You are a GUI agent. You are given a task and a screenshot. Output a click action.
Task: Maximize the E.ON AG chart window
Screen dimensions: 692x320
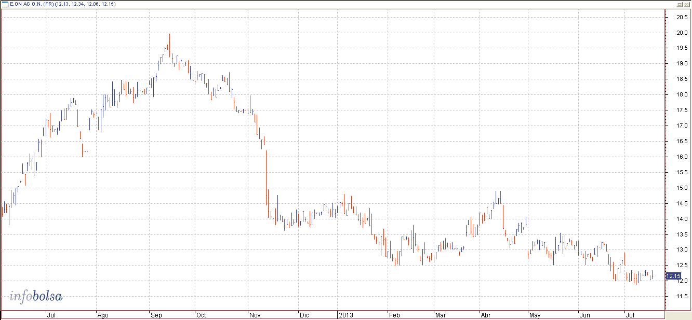coord(679,4)
